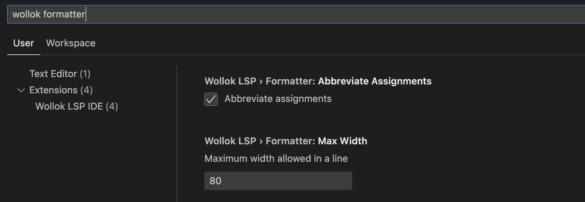Viewport: 585px width, 202px height.
Task: Click the bold "Abbreviate Assignments" setting title
Action: (374, 81)
